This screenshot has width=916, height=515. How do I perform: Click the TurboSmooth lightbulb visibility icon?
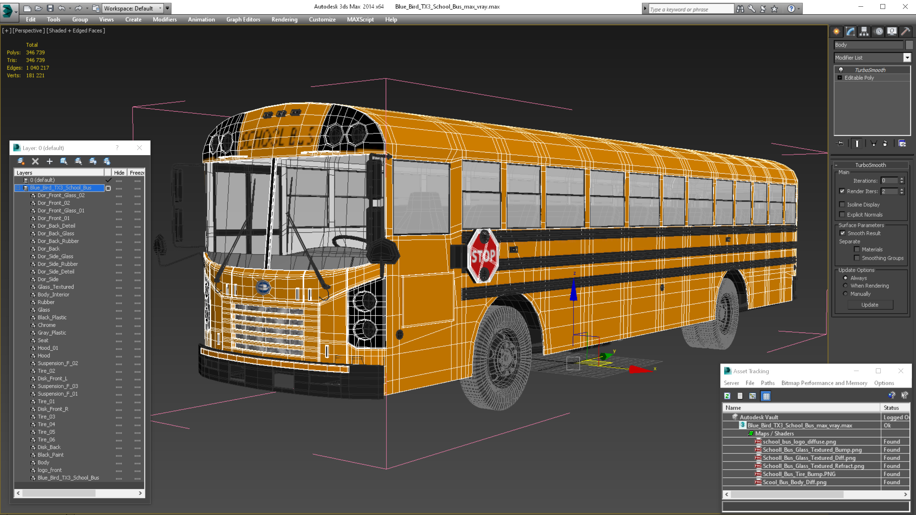[841, 70]
